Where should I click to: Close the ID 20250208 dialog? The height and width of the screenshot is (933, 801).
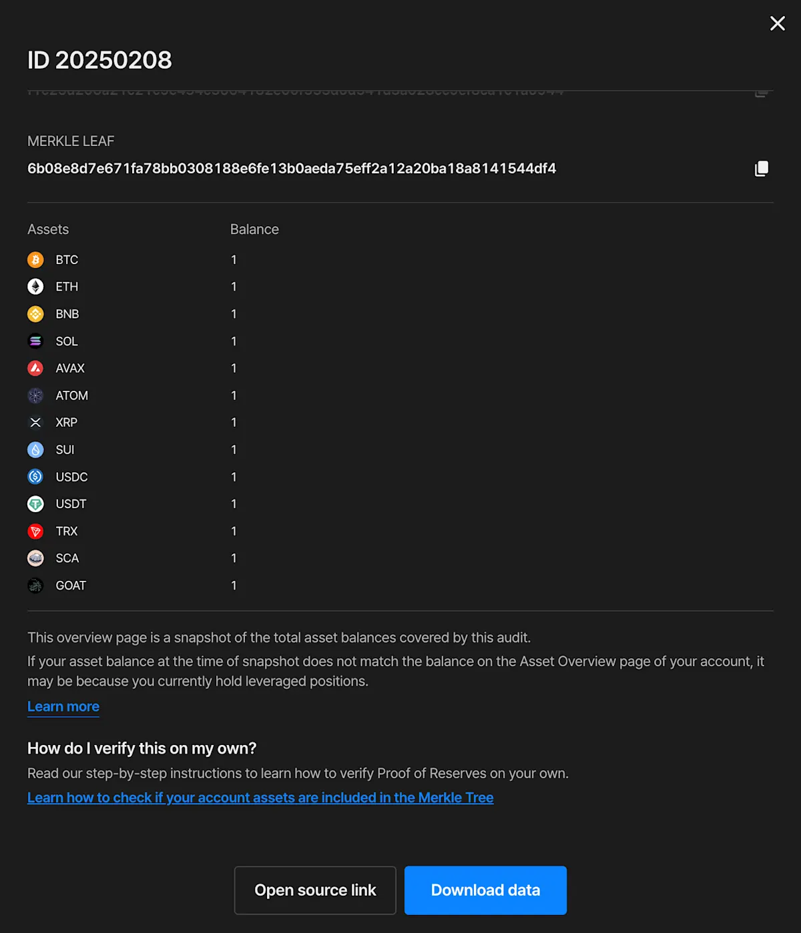(x=777, y=23)
